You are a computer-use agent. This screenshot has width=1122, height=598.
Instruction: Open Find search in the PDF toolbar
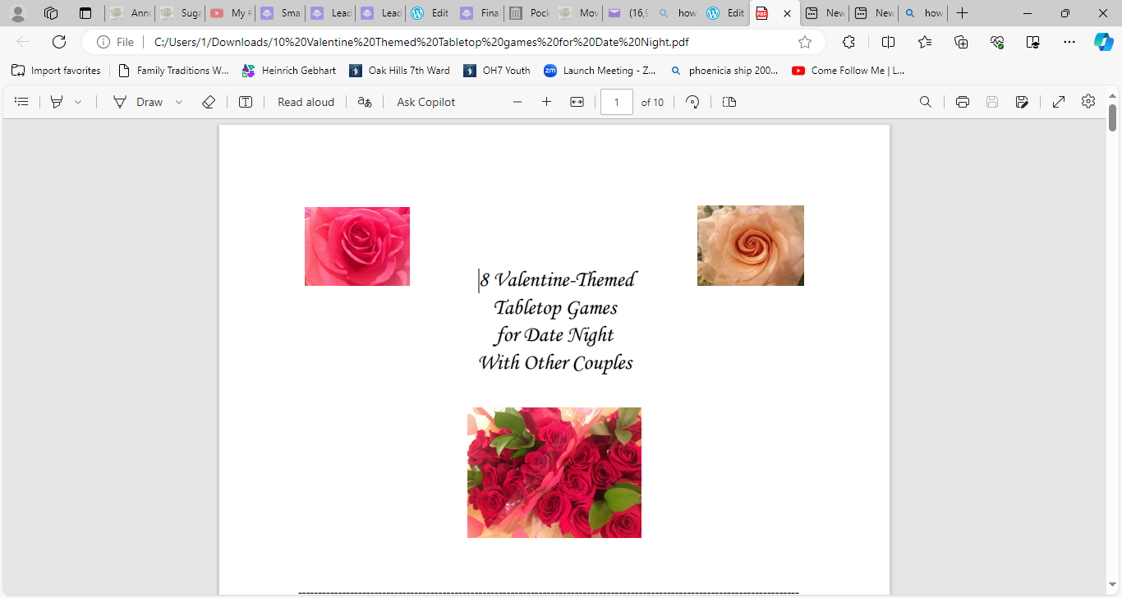926,102
